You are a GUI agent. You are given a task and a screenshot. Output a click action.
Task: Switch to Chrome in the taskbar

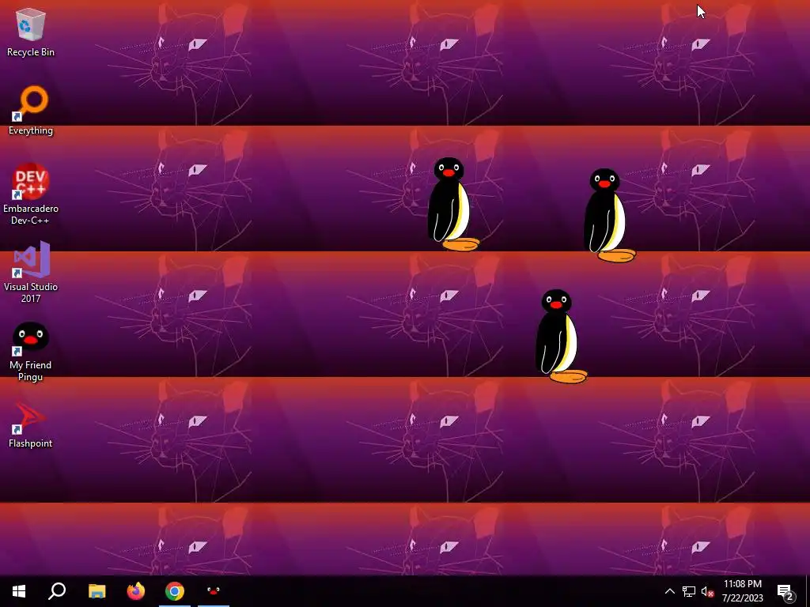pos(175,591)
